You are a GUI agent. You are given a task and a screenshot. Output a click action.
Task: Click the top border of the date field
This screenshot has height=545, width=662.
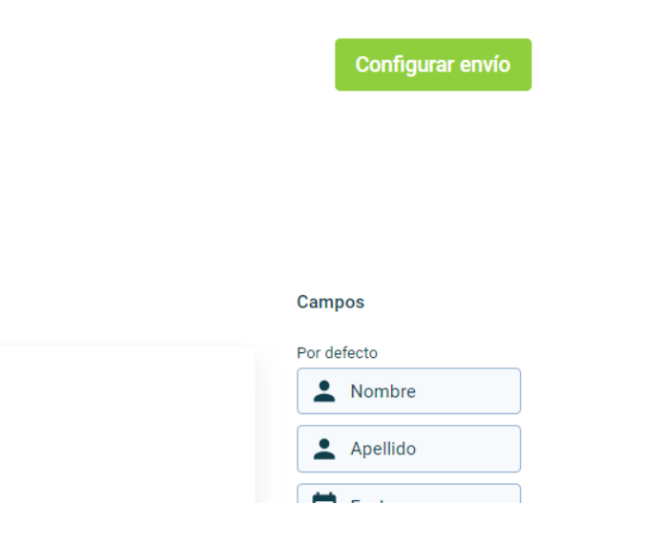(408, 485)
